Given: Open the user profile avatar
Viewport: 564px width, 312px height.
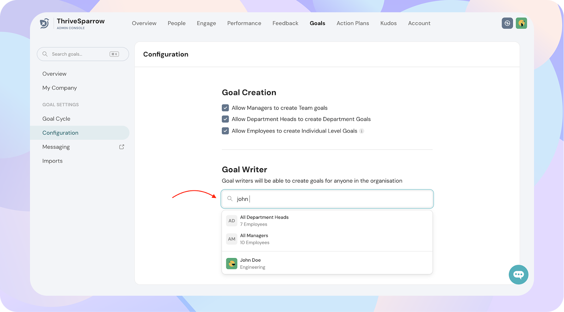Looking at the screenshot, I should (x=521, y=23).
